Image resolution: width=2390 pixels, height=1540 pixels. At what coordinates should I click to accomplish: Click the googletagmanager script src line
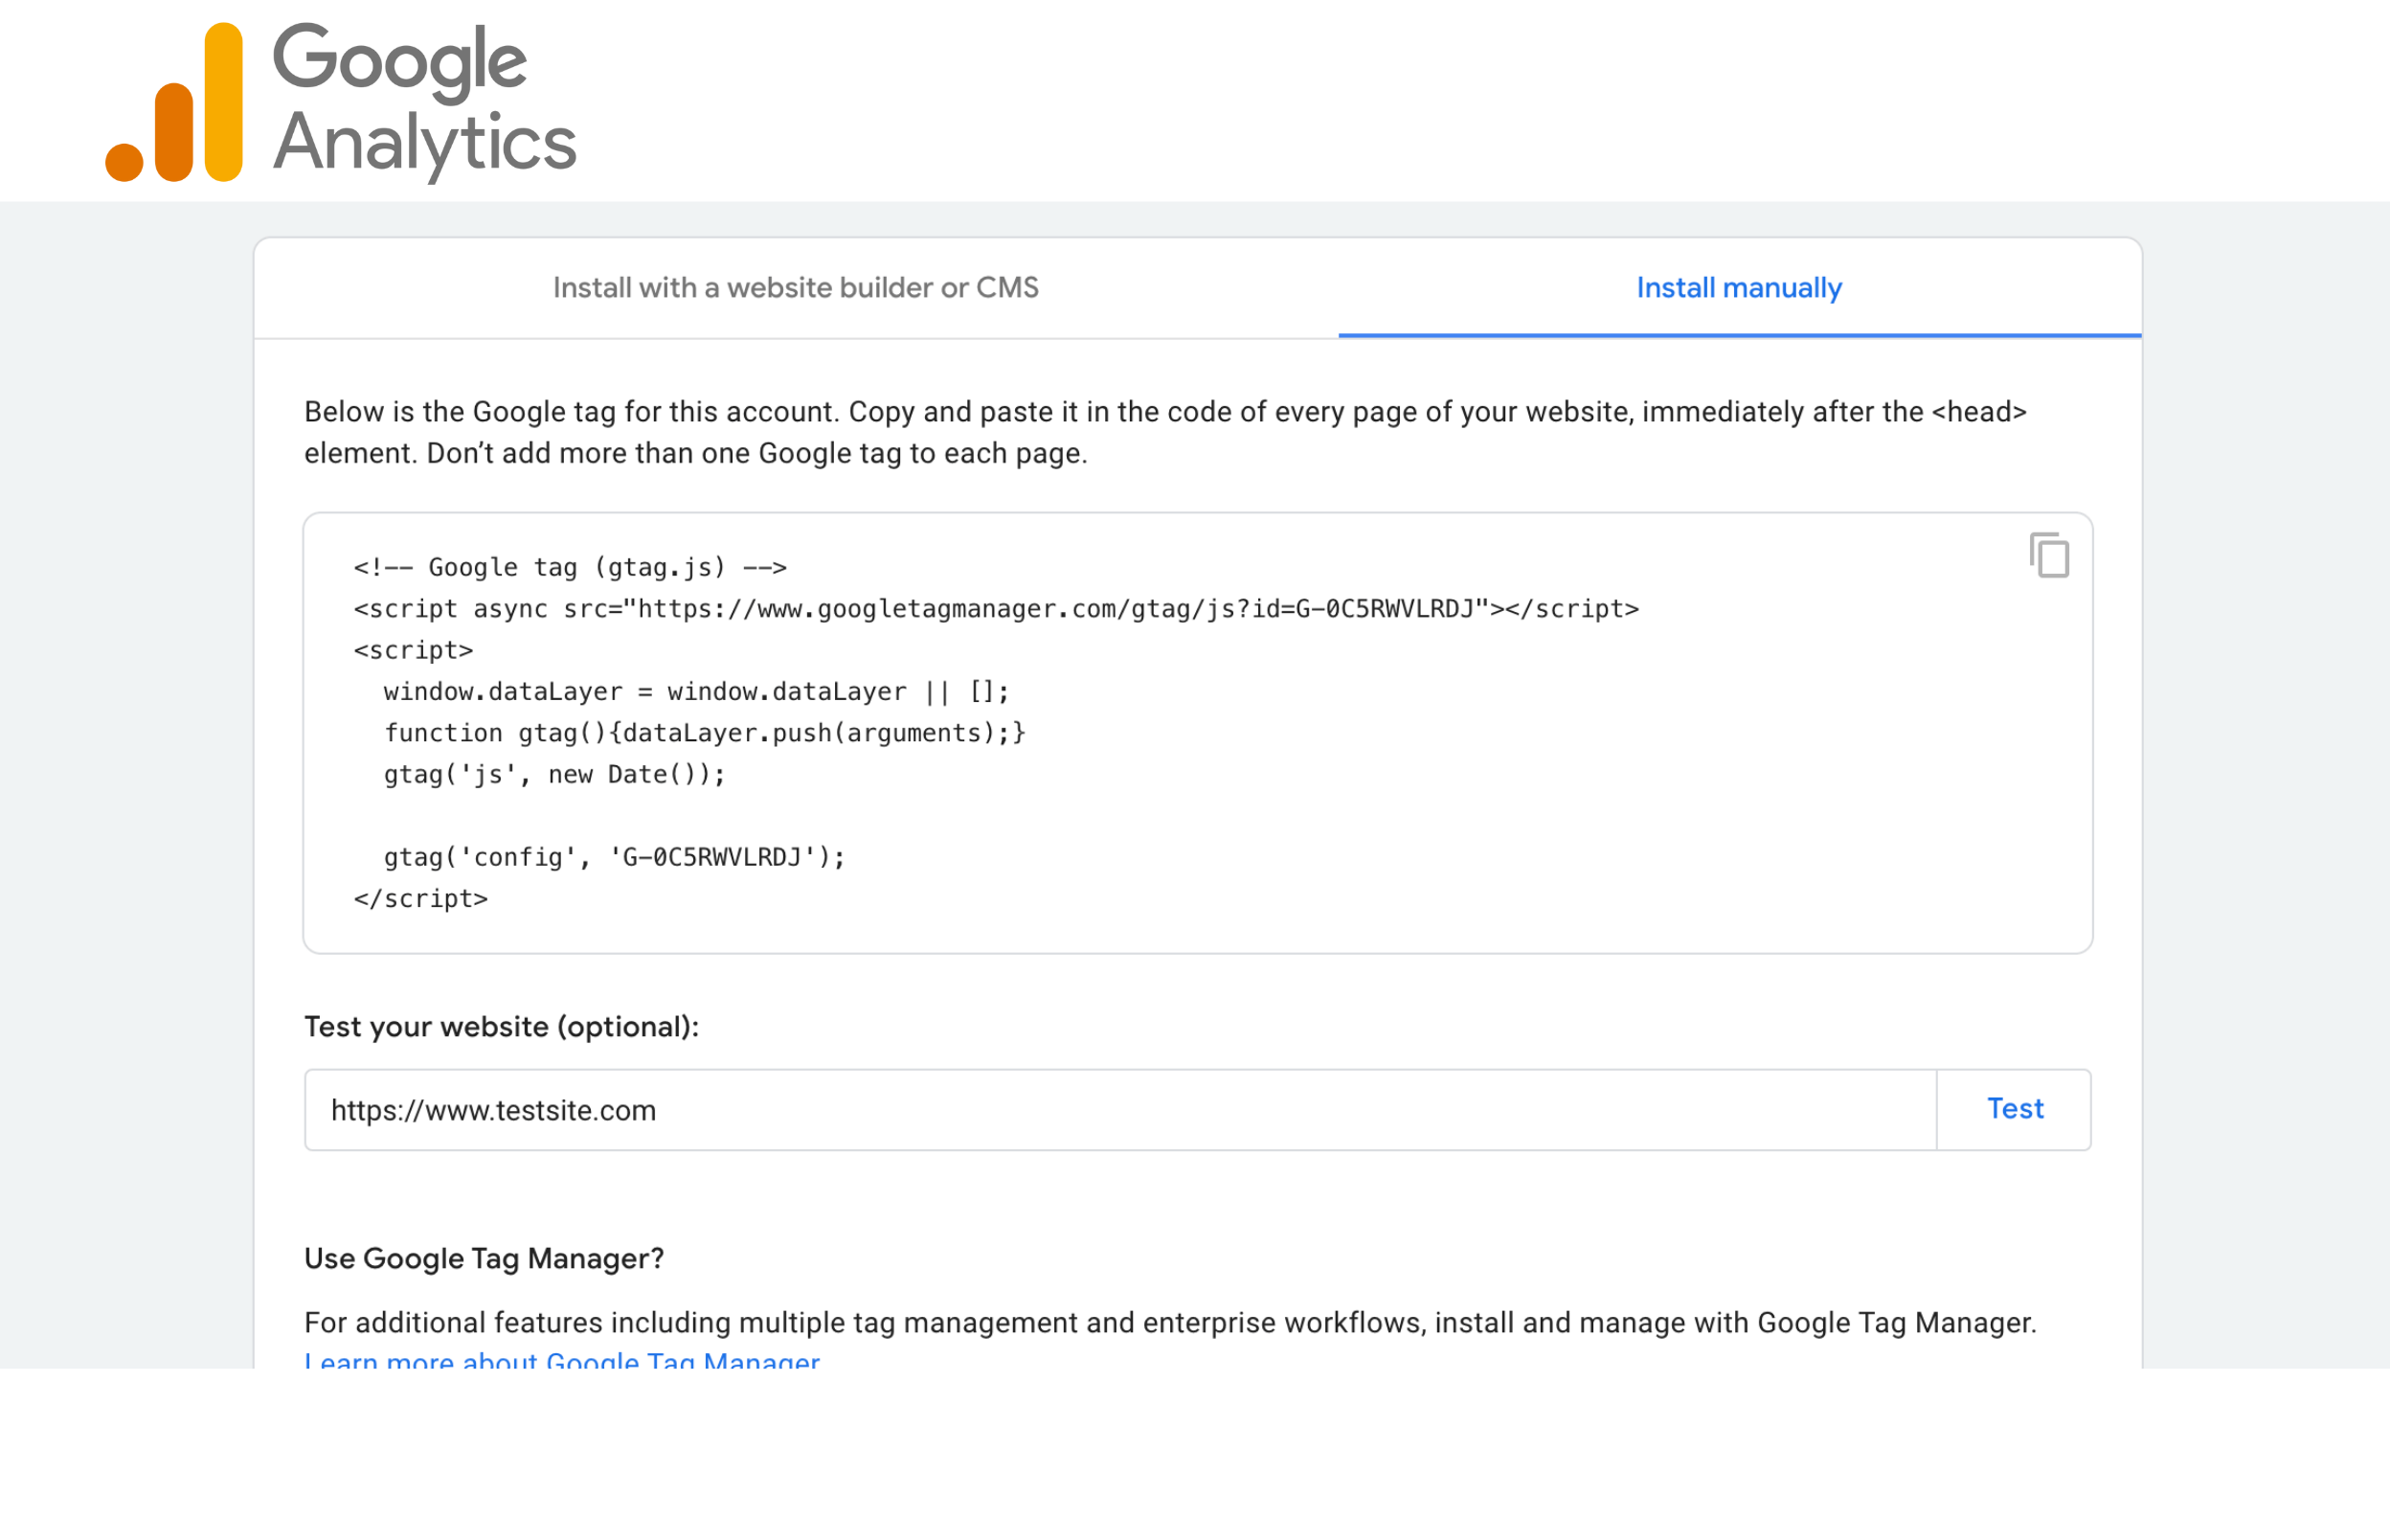coord(996,609)
